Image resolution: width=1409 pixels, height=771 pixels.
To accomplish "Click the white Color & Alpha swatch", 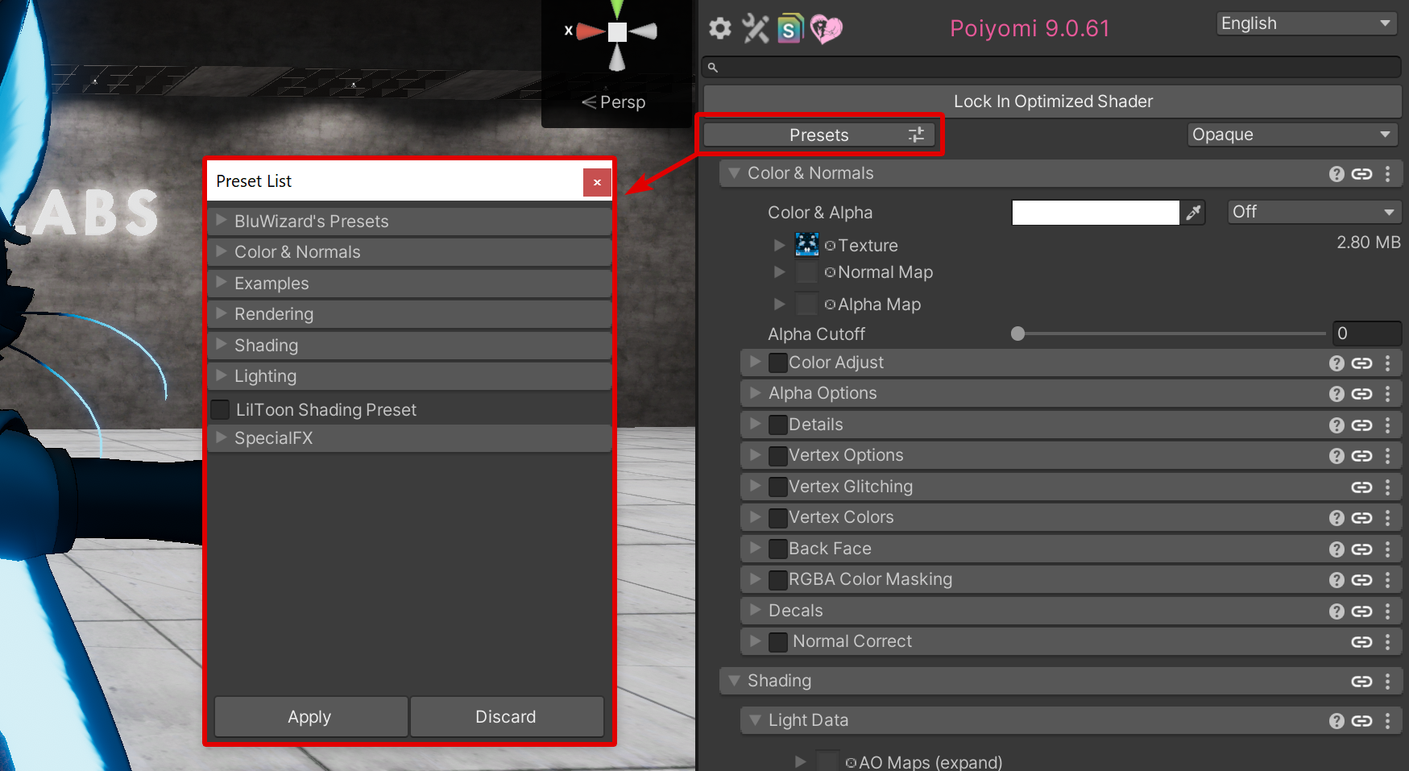I will tap(1096, 213).
